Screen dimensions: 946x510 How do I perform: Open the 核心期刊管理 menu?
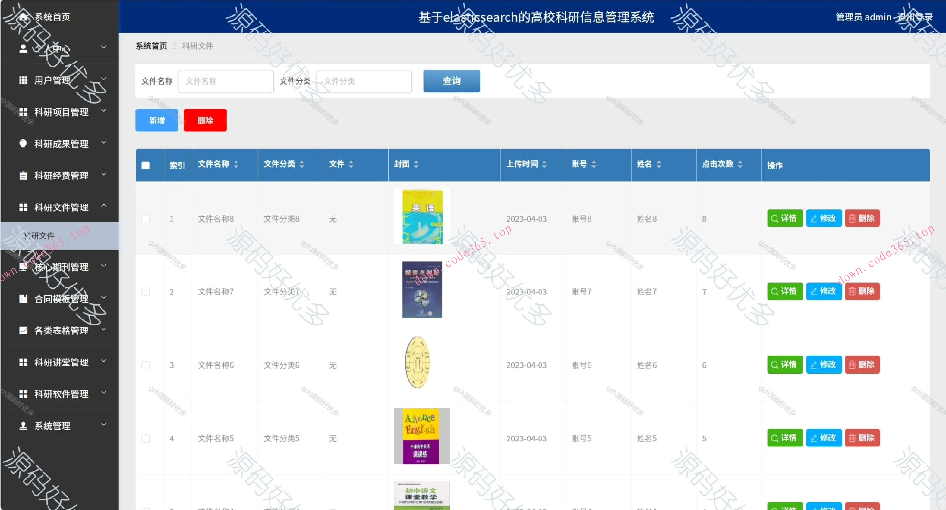tap(59, 267)
